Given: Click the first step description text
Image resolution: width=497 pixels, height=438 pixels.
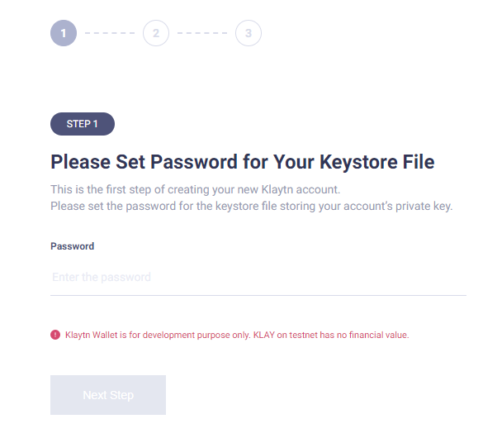Looking at the screenshot, I should 195,189.
